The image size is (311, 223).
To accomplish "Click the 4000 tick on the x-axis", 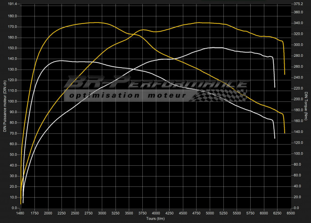I will click(x=156, y=213).
